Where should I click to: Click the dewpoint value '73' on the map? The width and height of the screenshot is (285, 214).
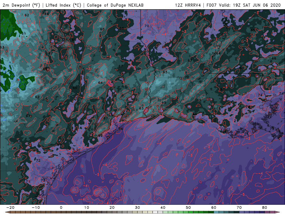coord(43,180)
